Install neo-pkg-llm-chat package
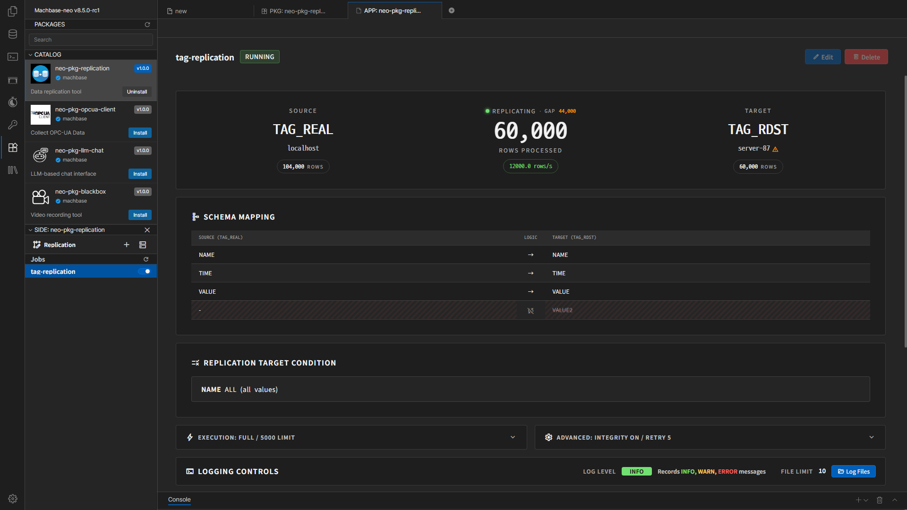Image resolution: width=907 pixels, height=510 pixels. 140,174
